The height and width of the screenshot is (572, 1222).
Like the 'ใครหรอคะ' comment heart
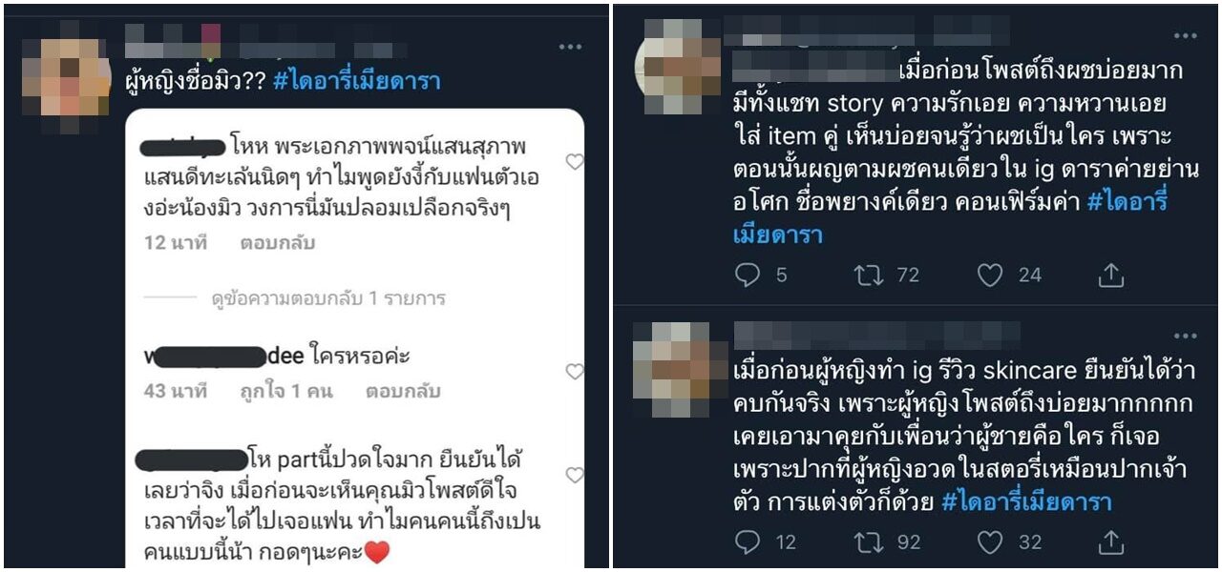point(574,371)
